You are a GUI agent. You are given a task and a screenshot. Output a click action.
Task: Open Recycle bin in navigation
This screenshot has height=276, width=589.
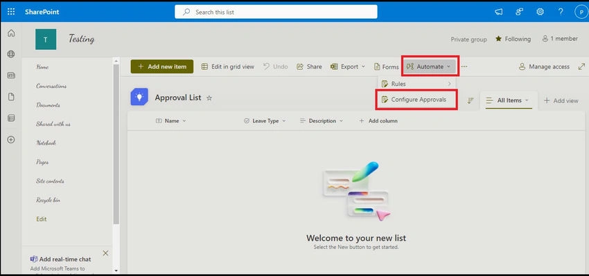(48, 200)
